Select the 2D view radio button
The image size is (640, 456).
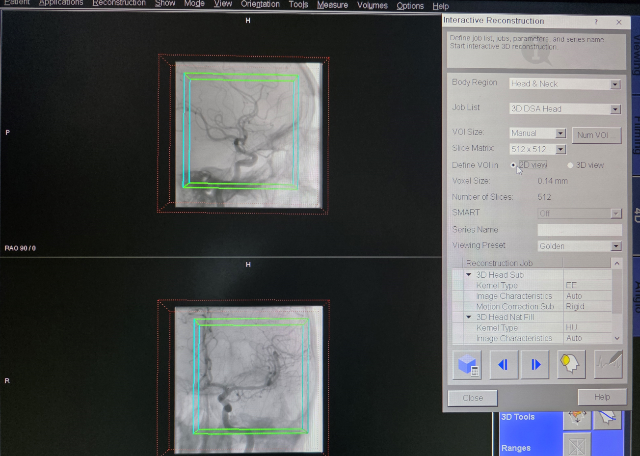point(513,165)
